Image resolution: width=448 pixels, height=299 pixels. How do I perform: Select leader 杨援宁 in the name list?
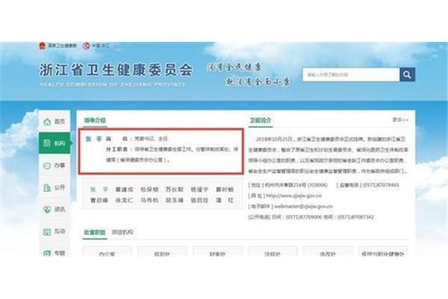(199, 189)
